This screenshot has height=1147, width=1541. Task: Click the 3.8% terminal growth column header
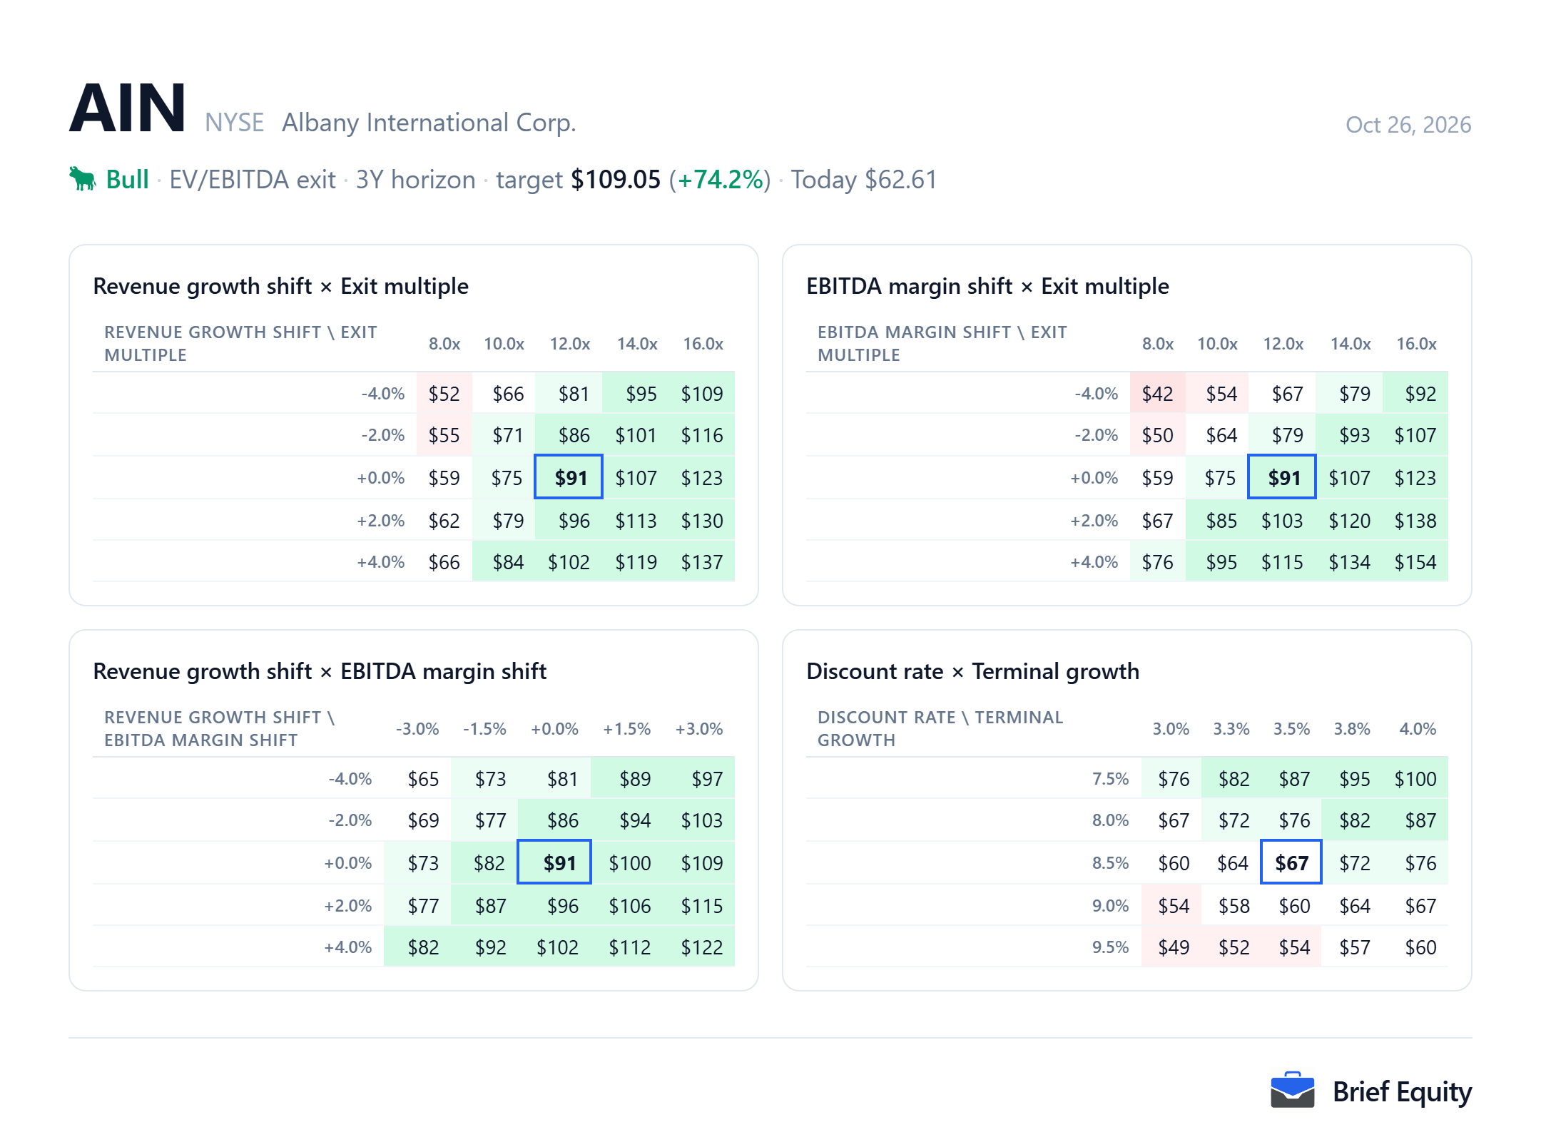[1352, 729]
